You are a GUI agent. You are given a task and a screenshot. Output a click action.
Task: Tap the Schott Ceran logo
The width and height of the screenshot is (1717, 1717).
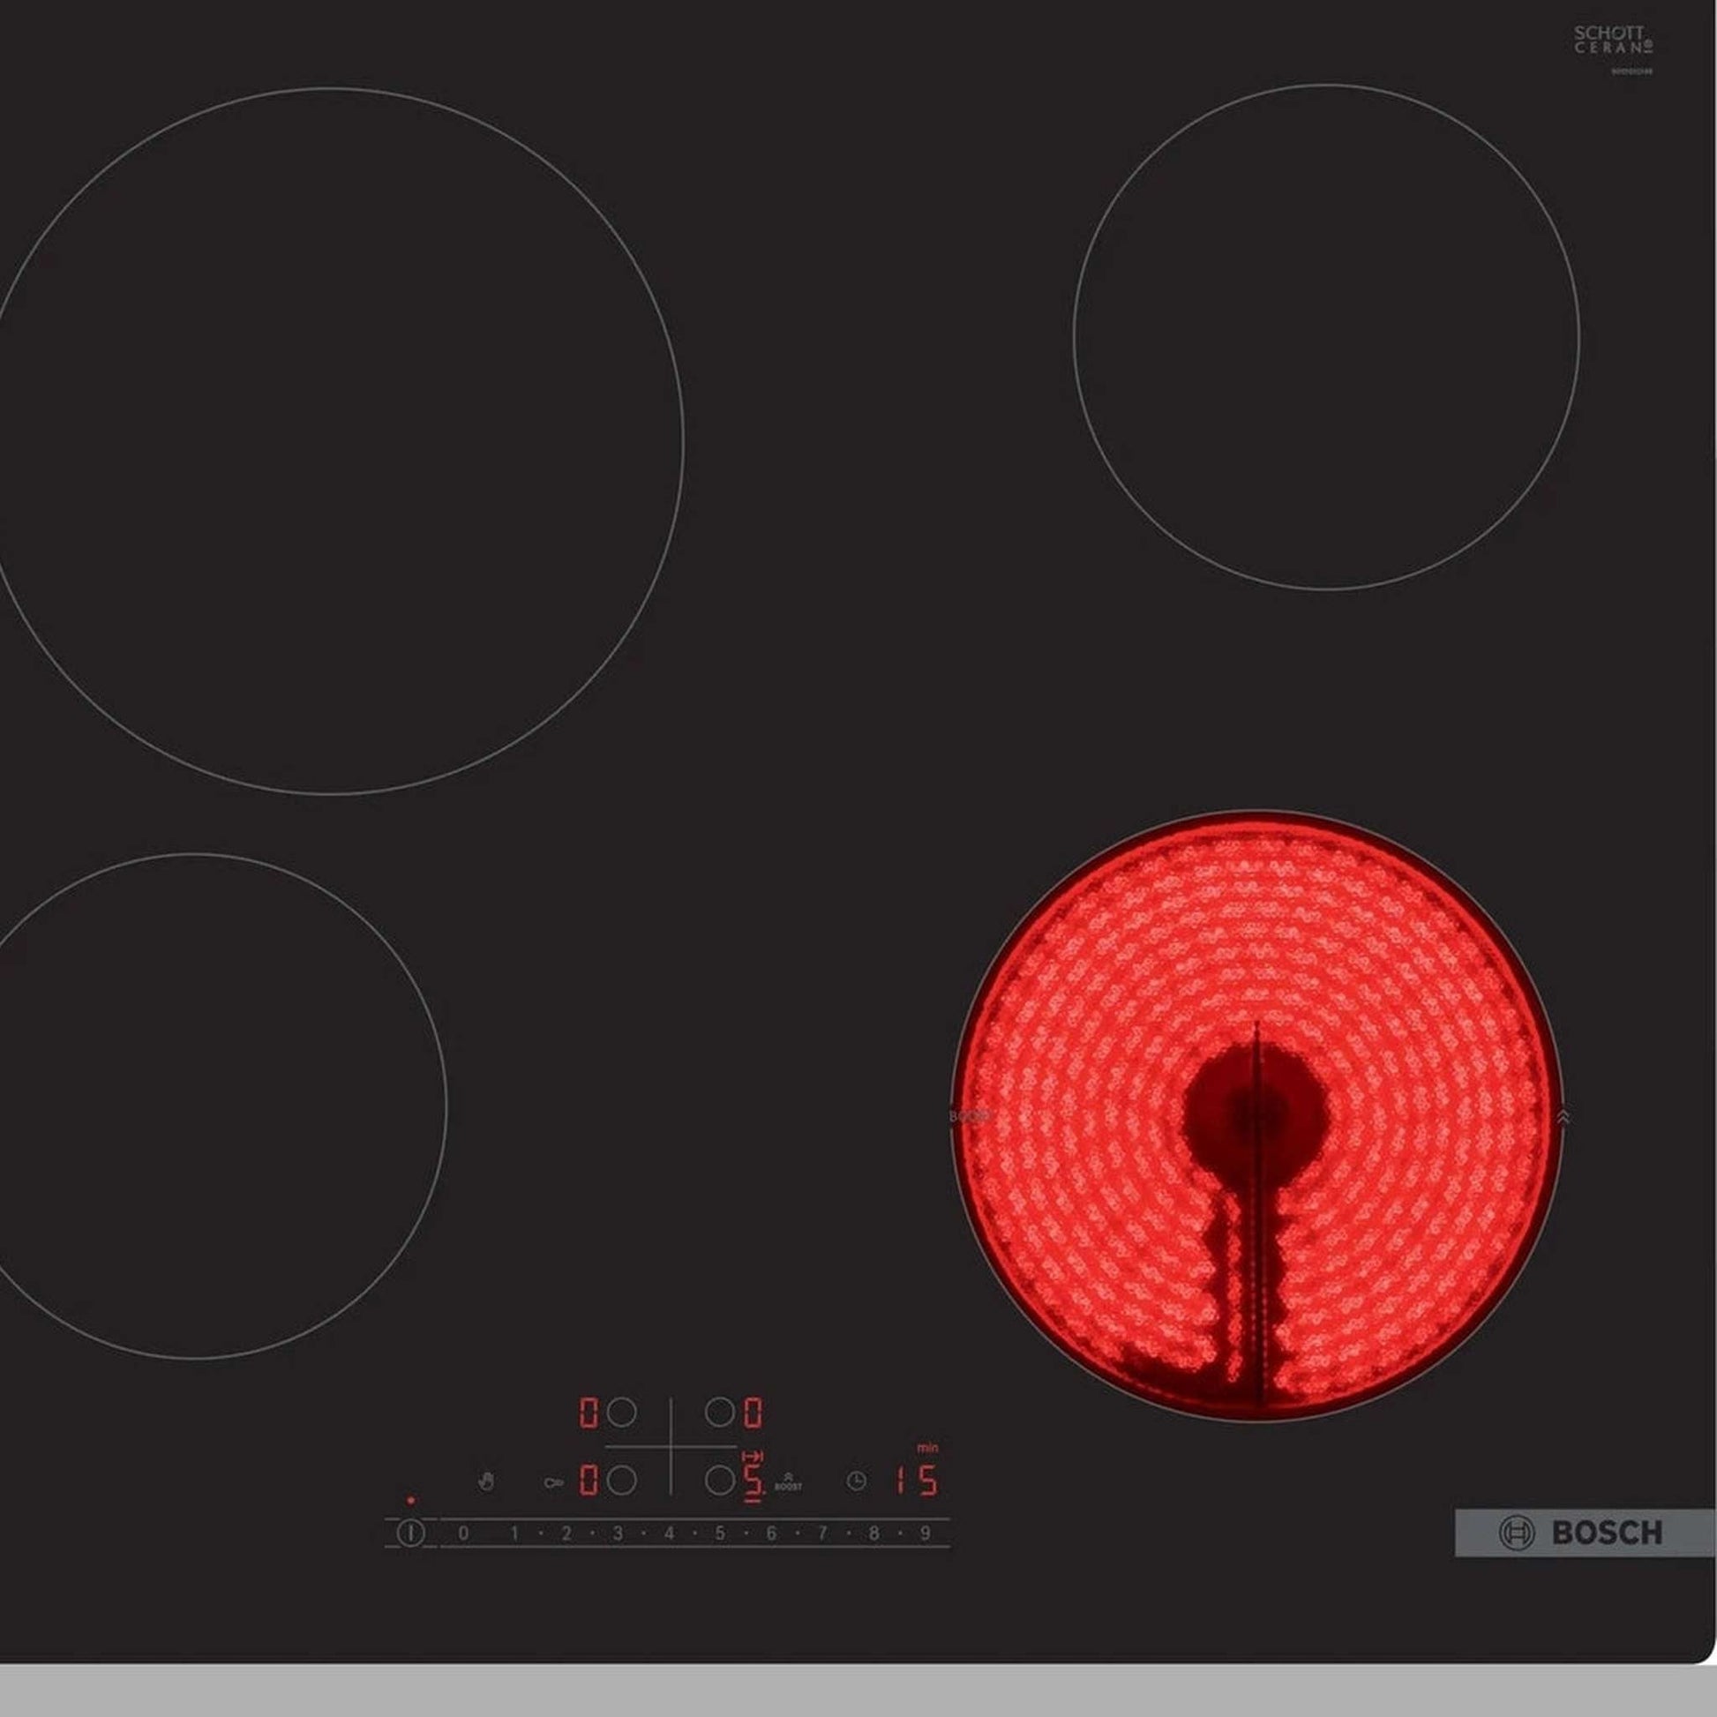1614,40
